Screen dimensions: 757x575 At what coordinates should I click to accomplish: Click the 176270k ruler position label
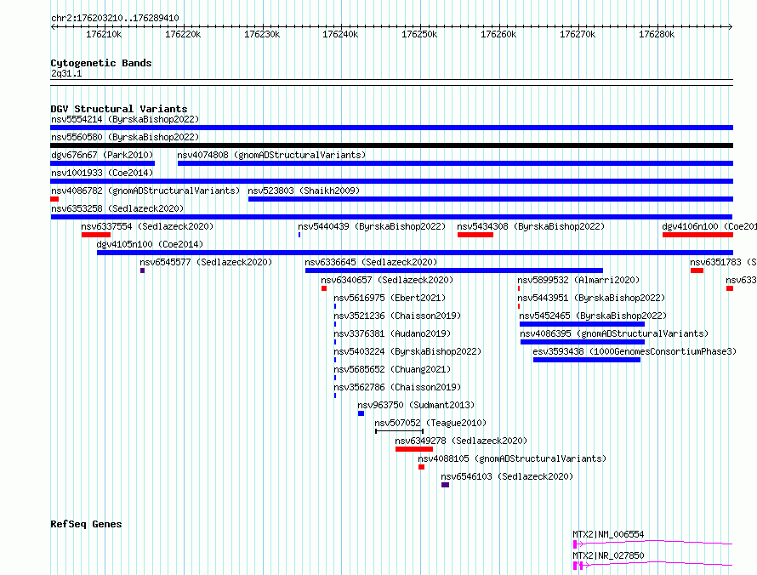pos(578,34)
